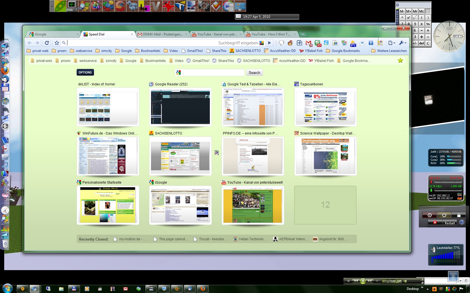Click the Search button
Screen dimensions: 470x293
click(x=254, y=73)
